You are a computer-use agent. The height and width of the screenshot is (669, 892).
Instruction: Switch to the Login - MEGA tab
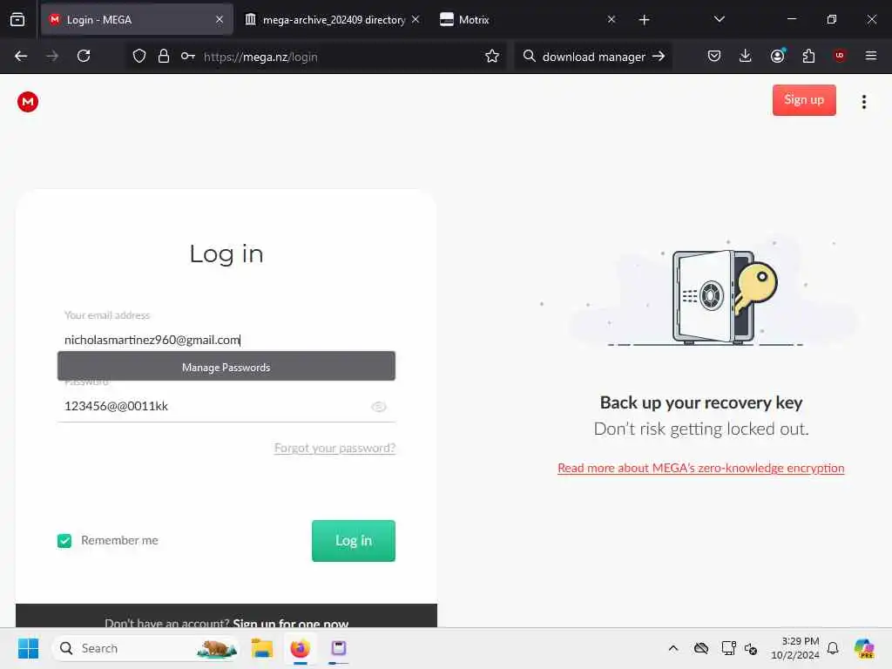point(137,20)
